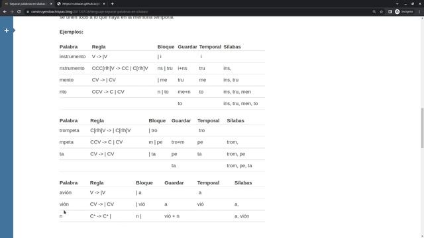
Task: Select the rule 'C[rlh]V -> | C[rlh]V'
Action: 111,130
